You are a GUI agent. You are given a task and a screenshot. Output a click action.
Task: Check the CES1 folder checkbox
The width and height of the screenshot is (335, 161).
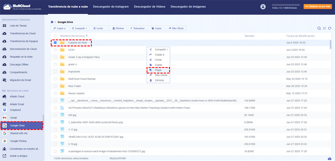pyautogui.click(x=55, y=50)
